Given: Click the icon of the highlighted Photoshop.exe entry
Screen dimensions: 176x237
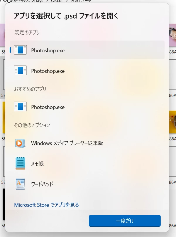Looking at the screenshot, I should pos(20,50).
